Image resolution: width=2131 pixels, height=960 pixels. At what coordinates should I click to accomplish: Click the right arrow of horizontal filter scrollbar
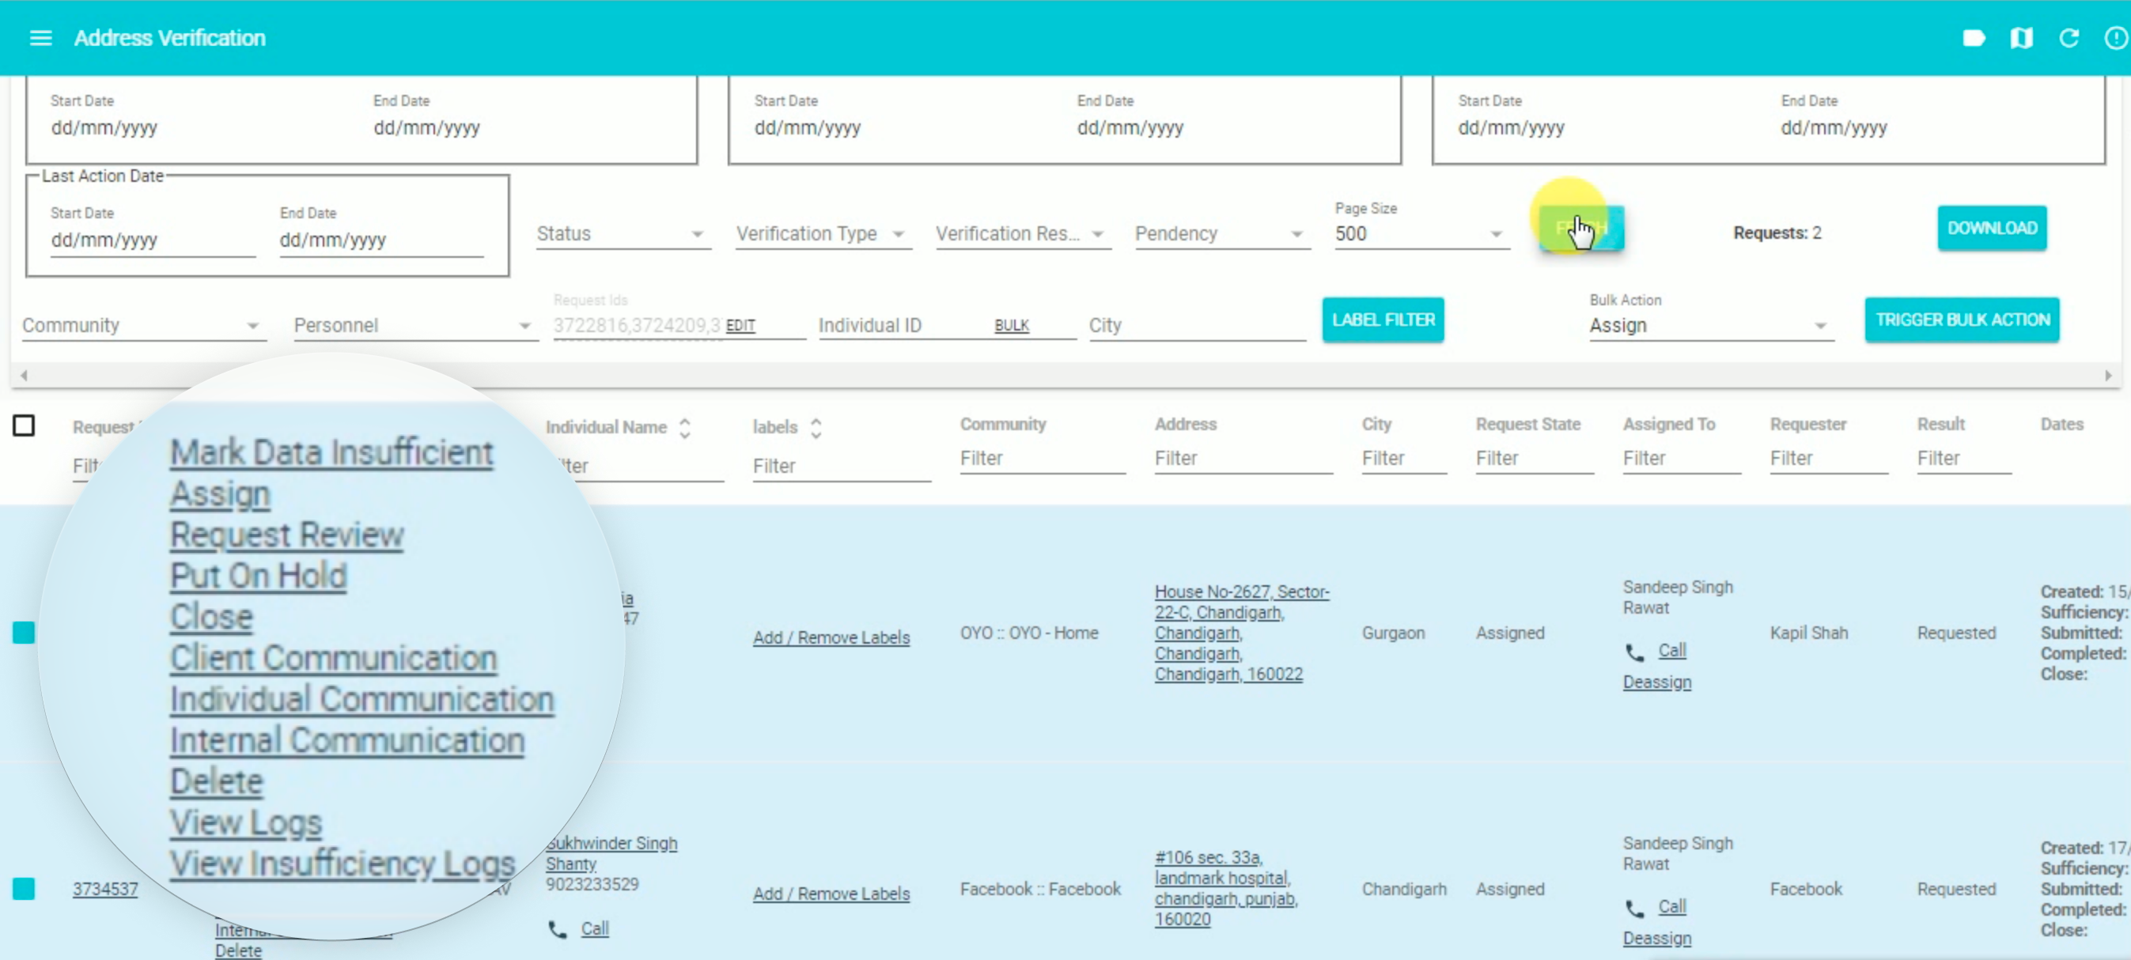click(2109, 375)
